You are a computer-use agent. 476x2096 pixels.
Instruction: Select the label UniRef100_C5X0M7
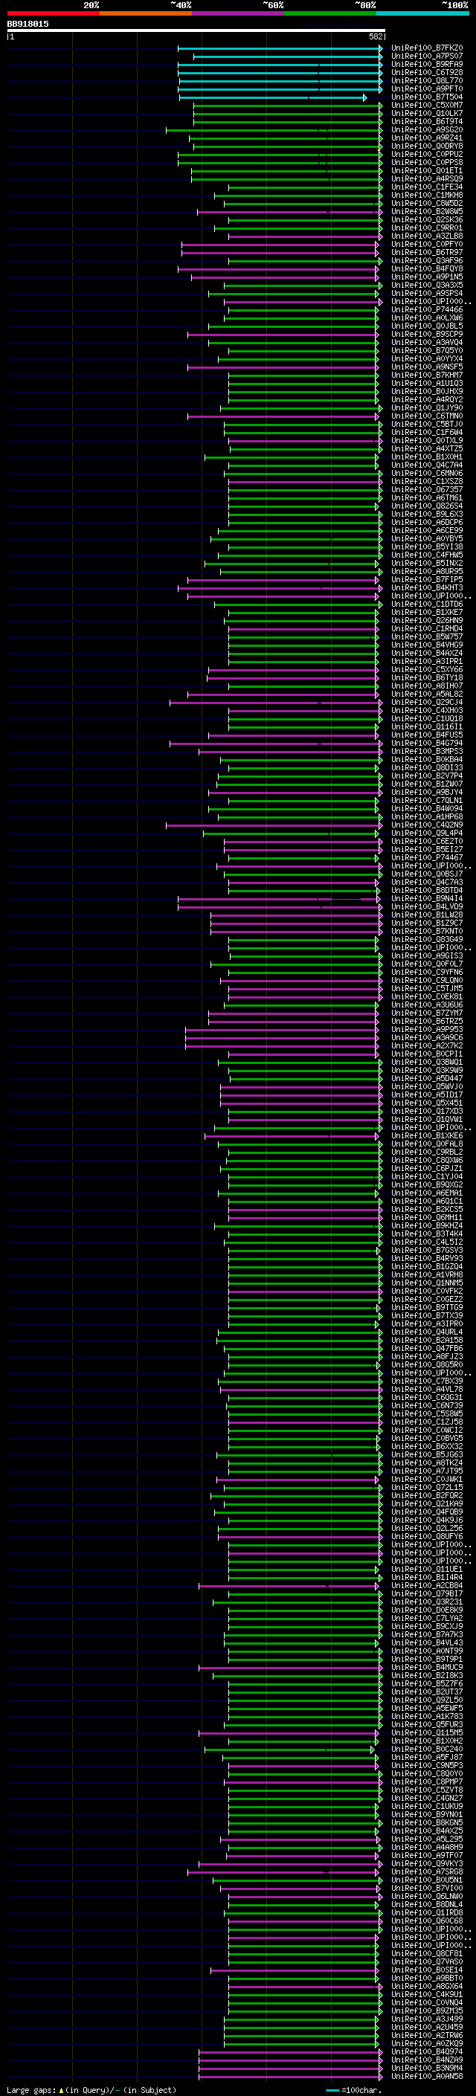click(426, 105)
